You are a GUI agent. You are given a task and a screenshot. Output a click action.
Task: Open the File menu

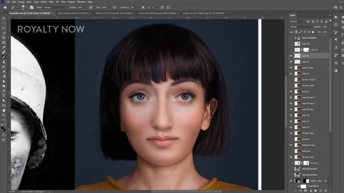[x=8, y=2]
